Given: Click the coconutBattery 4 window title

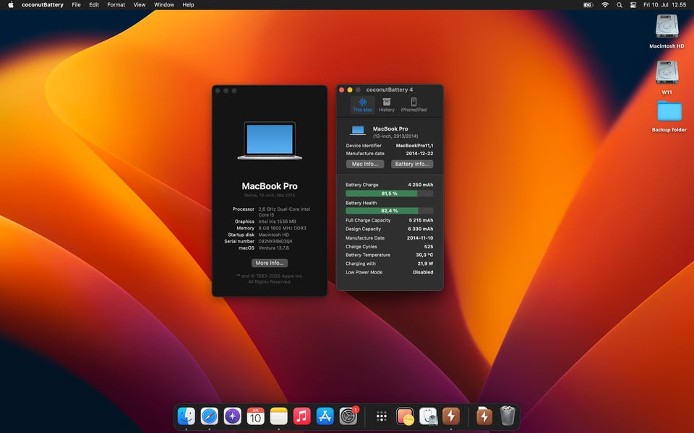Looking at the screenshot, I should coord(390,89).
